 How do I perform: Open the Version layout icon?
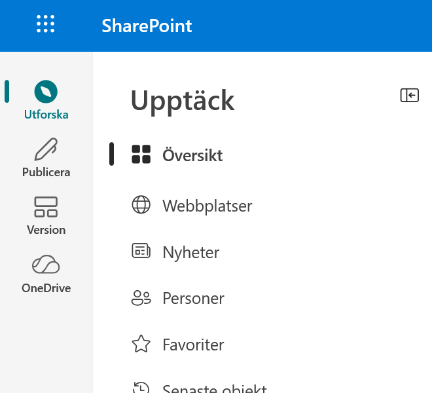pos(46,207)
